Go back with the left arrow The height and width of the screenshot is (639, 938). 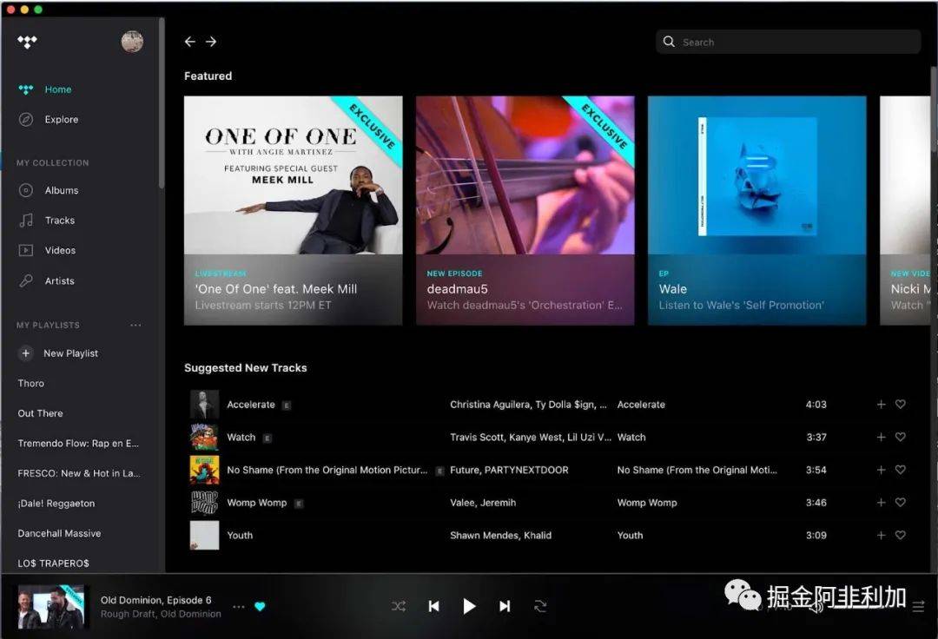(190, 42)
